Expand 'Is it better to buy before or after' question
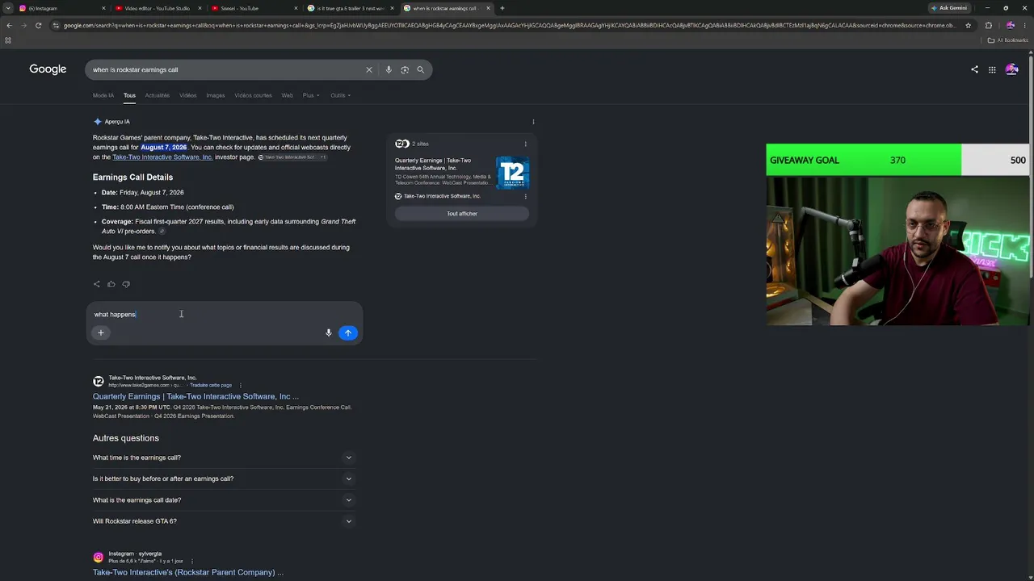Viewport: 1034px width, 581px height. coord(223,479)
